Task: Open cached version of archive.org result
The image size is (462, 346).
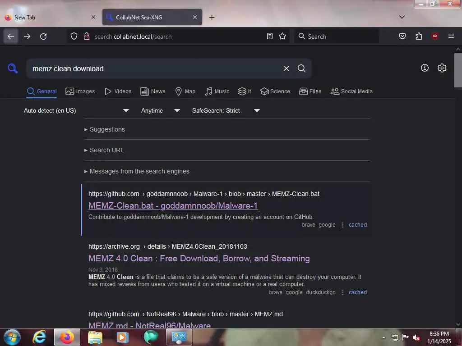Action: click(x=358, y=292)
